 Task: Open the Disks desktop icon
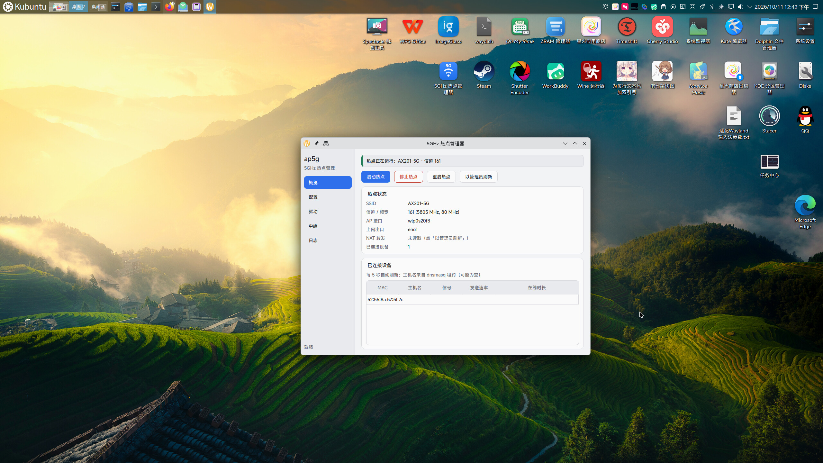[805, 75]
